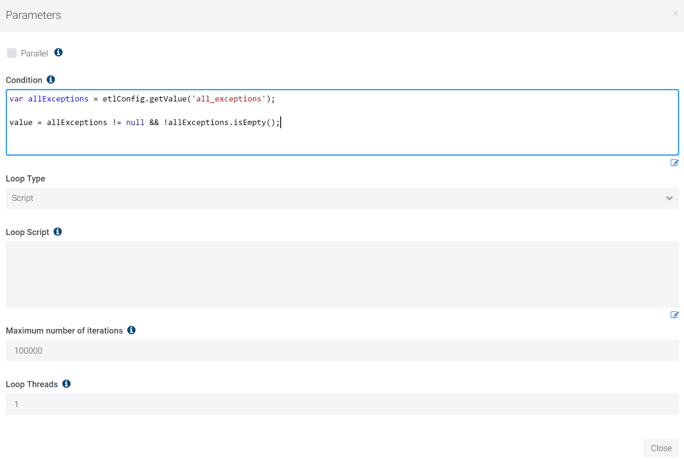Click the null keyword in the condition
This screenshot has height=462, width=684.
pyautogui.click(x=135, y=122)
